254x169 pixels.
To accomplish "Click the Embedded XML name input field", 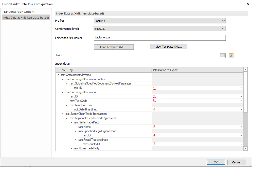I will tap(160, 38).
